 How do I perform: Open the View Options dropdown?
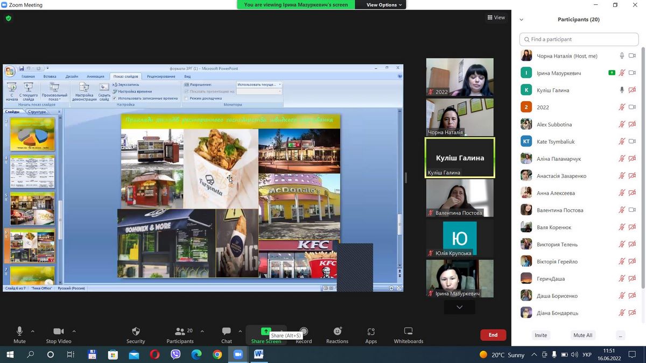tap(384, 5)
